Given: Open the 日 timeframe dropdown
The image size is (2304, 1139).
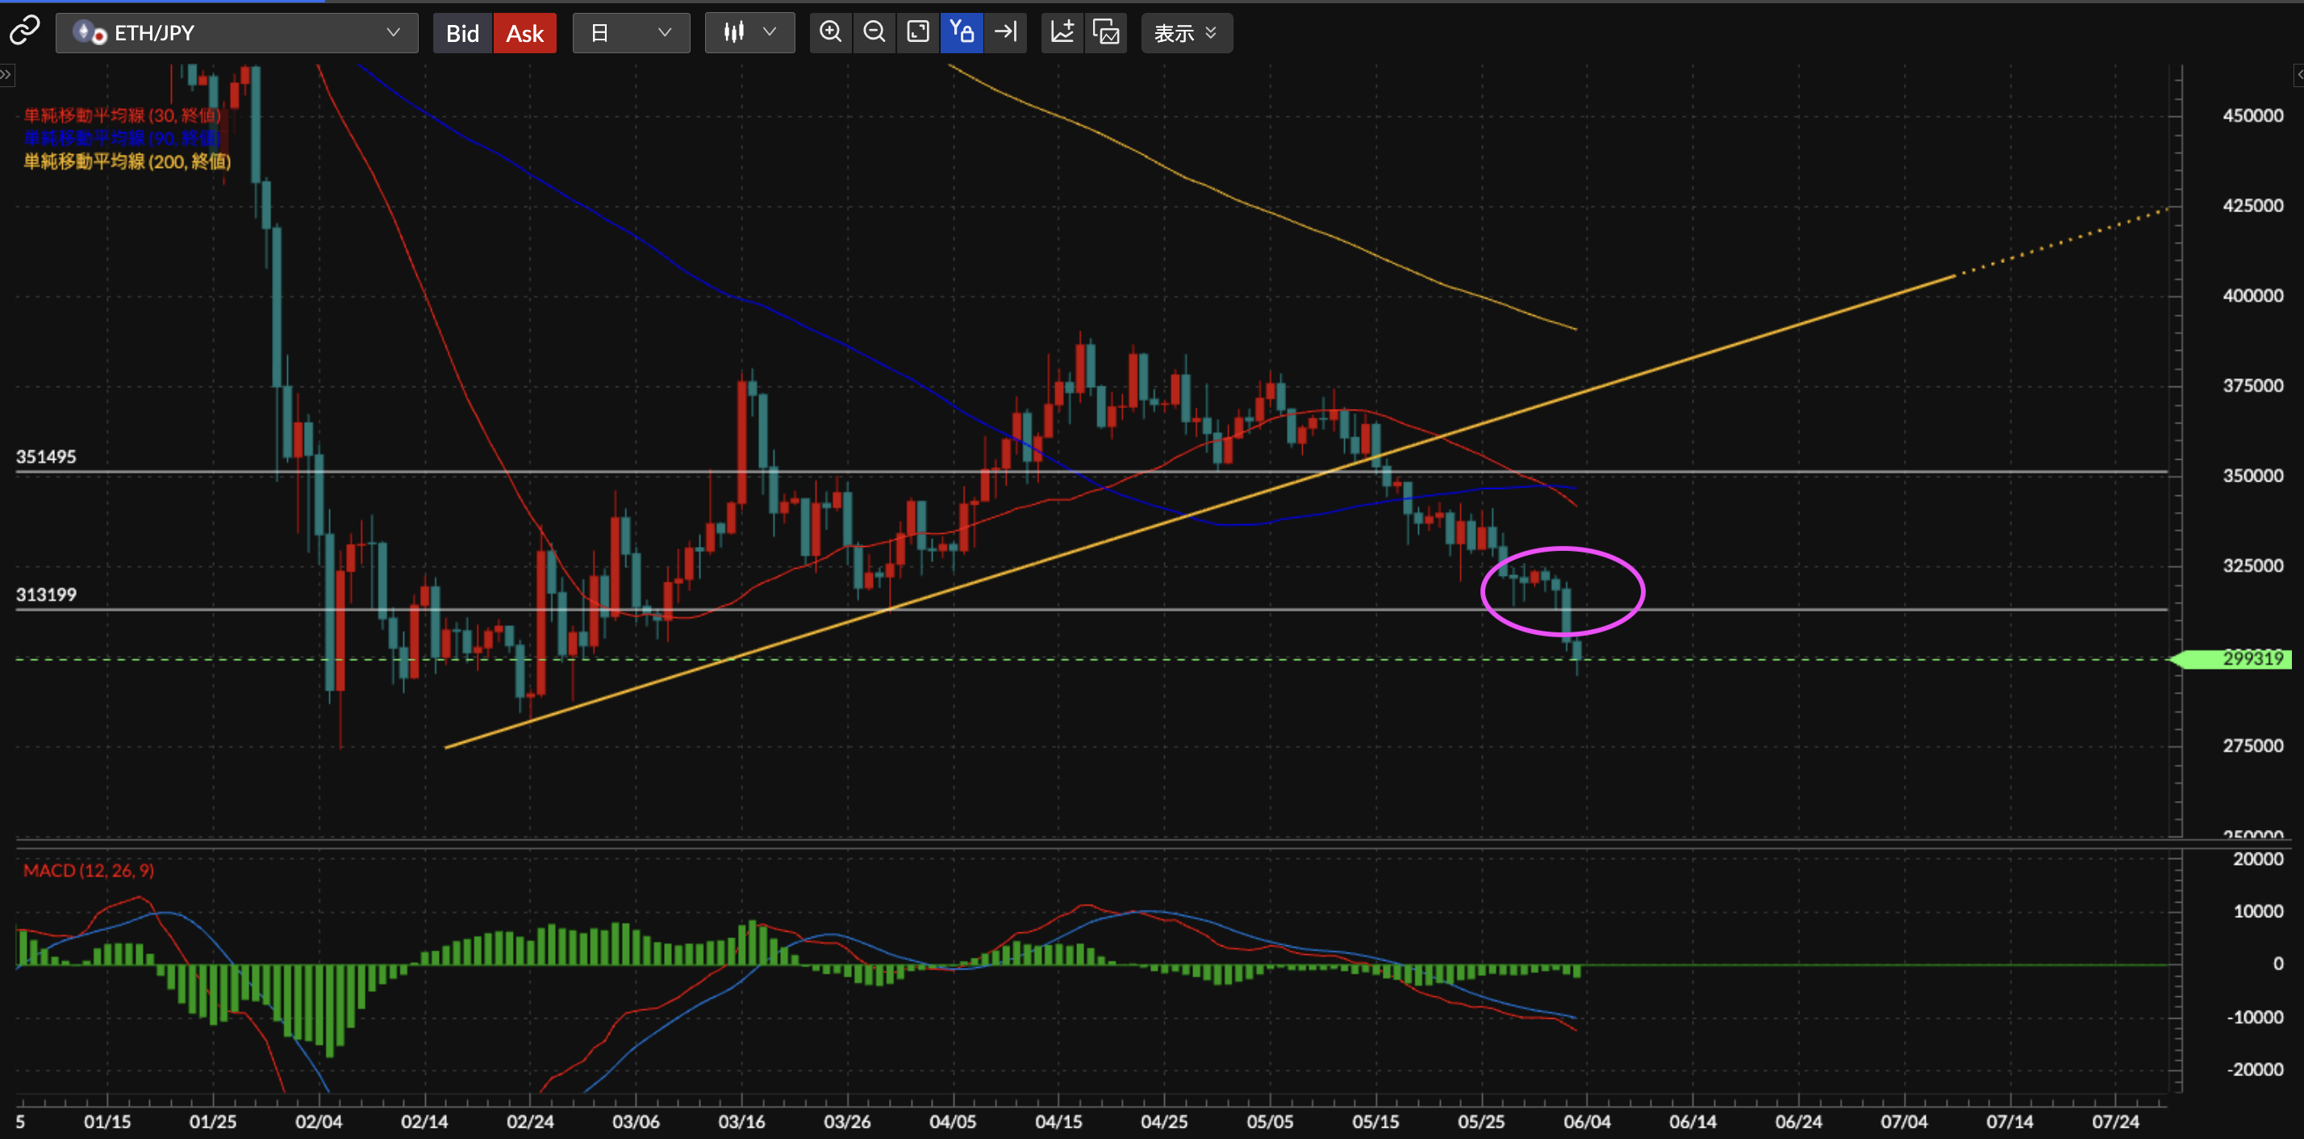Looking at the screenshot, I should click(x=631, y=33).
